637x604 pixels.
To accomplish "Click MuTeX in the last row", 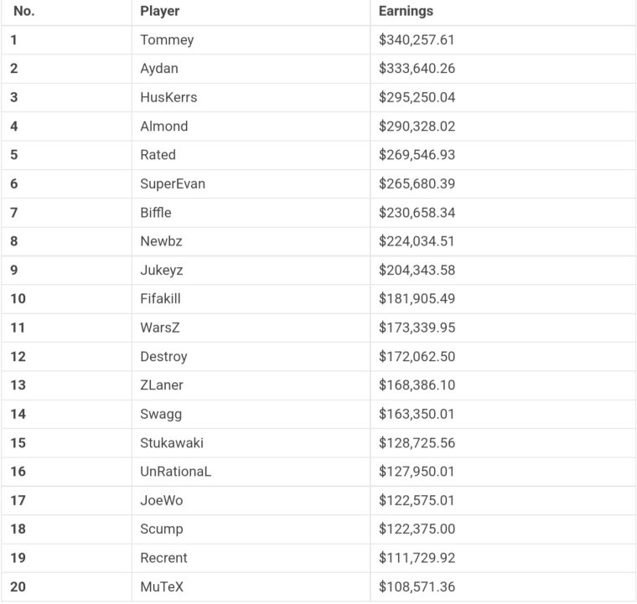I will 162,587.
